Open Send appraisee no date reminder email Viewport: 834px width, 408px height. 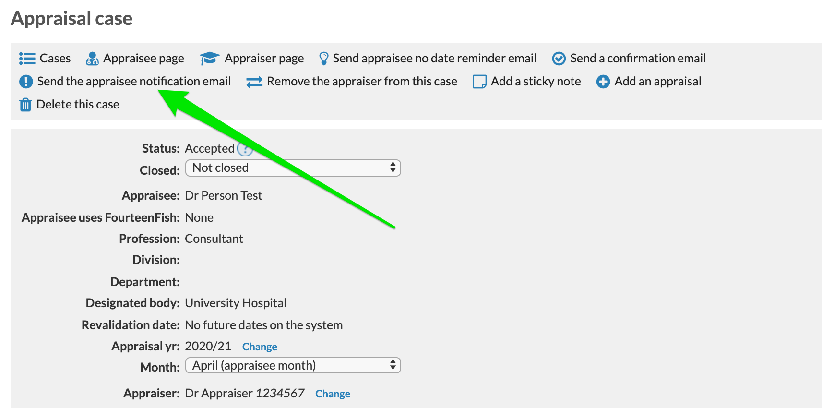(435, 59)
